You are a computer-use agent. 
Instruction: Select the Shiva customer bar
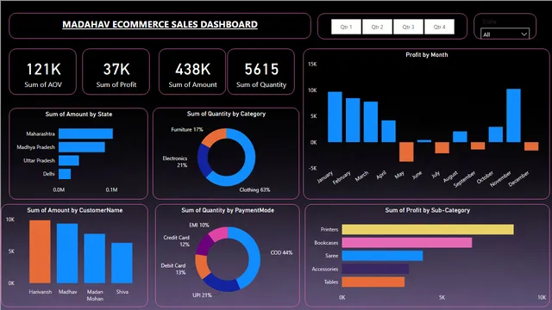coord(122,263)
